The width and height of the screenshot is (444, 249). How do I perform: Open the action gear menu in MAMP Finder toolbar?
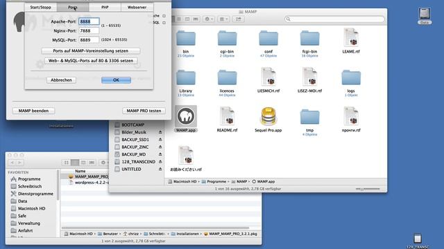coord(208,19)
